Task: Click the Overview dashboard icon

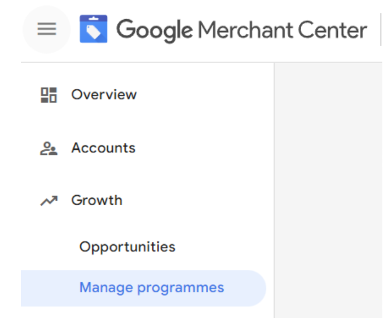Action: [49, 95]
